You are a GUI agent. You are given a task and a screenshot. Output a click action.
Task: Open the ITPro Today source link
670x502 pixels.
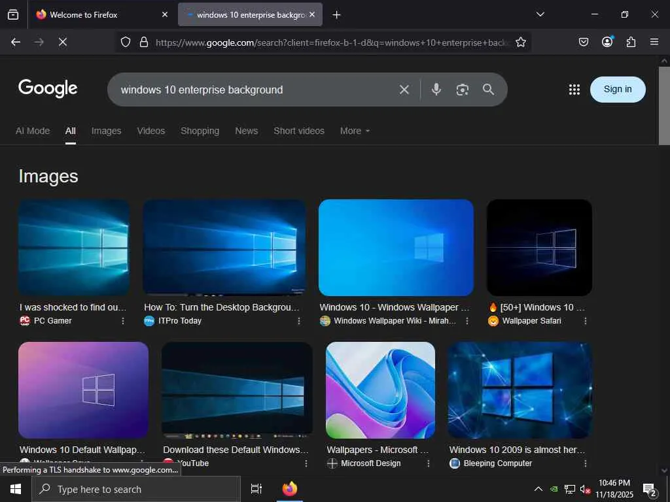tap(173, 320)
